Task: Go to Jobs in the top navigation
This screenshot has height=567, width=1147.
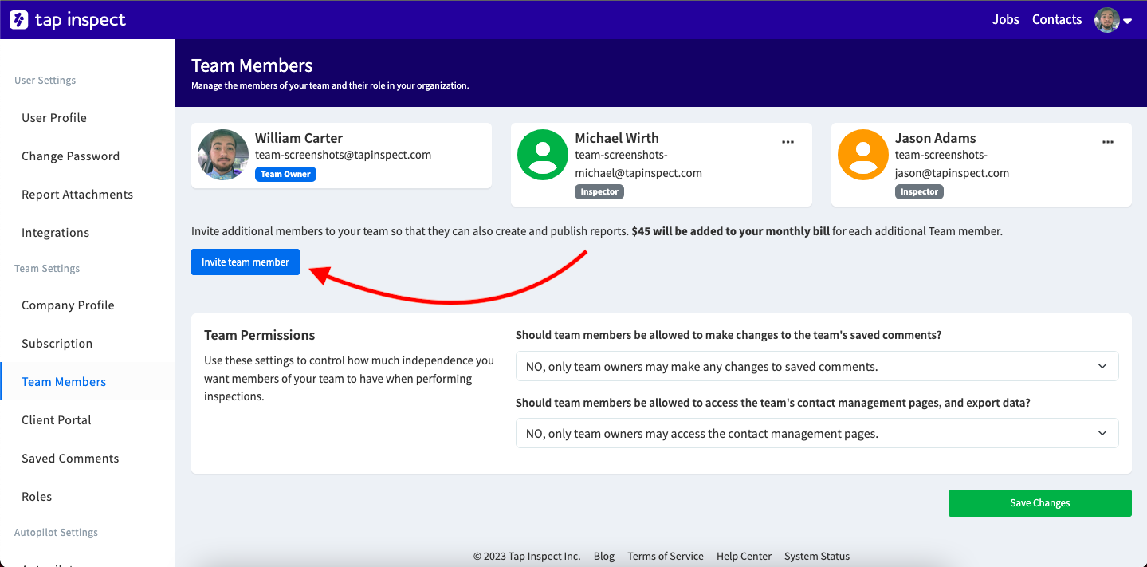Action: point(1006,20)
